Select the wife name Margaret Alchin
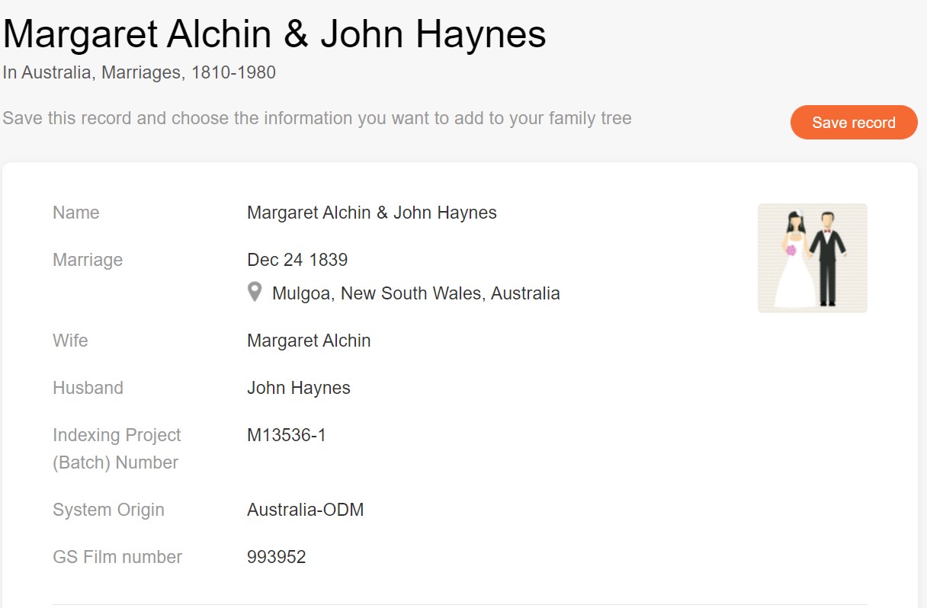This screenshot has width=927, height=608. click(308, 341)
